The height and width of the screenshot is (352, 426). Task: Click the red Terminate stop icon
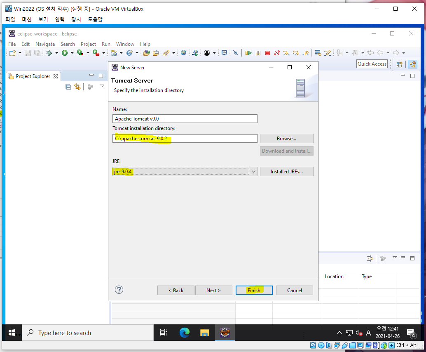tap(268, 53)
